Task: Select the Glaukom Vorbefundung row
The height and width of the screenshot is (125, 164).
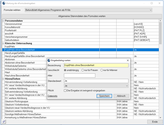Action: (x=81, y=105)
